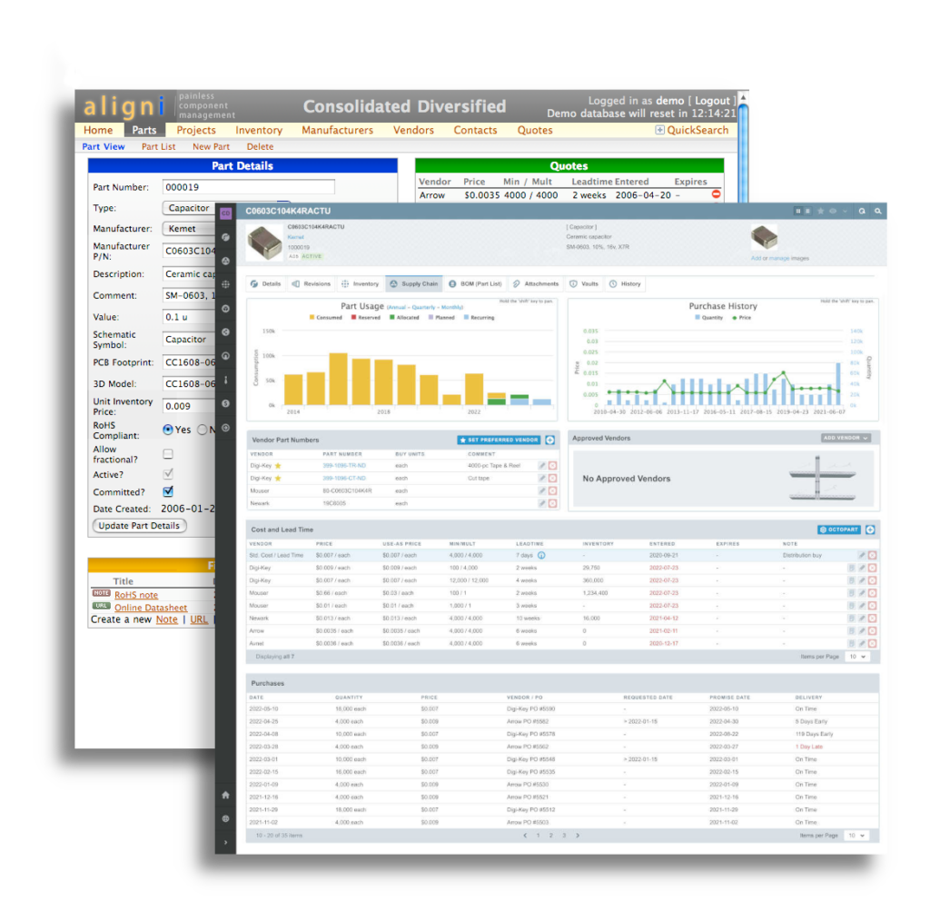The image size is (930, 911).
Task: Delete the Arrow quote with red icon
Action: pos(716,194)
